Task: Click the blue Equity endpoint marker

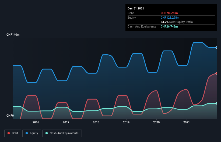Action: [x=216, y=48]
